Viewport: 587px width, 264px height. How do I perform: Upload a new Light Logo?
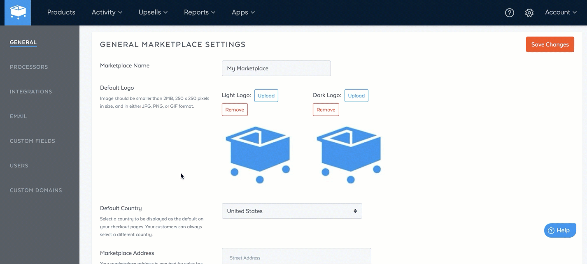[x=266, y=95]
